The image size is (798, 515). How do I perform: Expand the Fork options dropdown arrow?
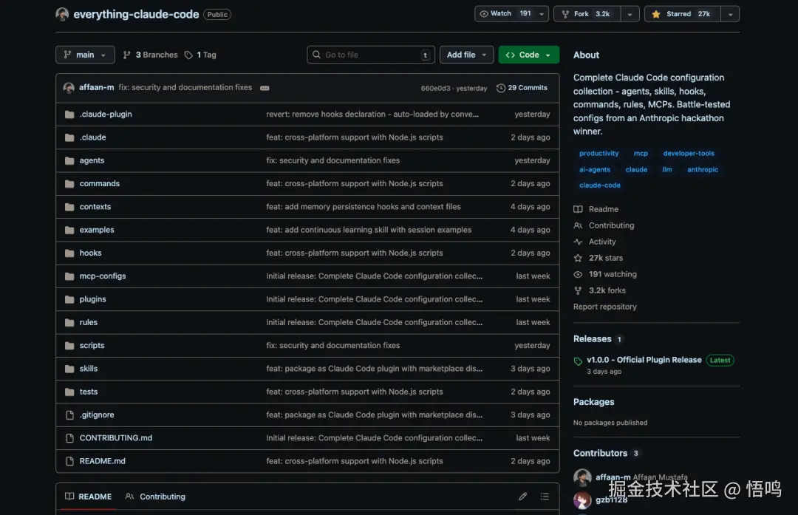(630, 14)
